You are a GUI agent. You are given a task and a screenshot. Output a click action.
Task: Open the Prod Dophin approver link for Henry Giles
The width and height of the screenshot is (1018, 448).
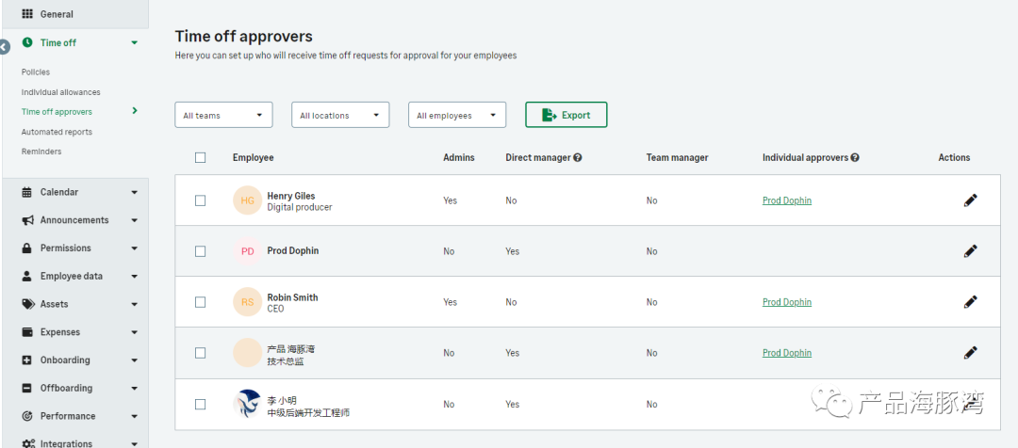786,200
